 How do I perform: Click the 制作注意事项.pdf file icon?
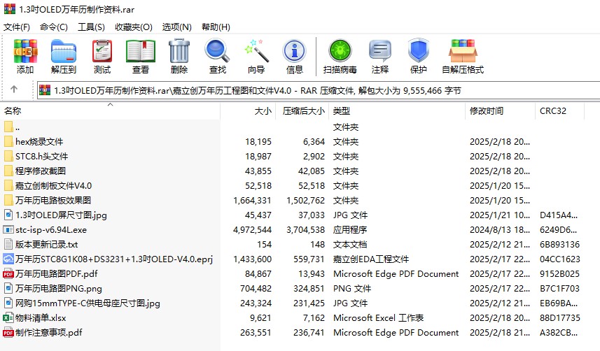point(8,333)
